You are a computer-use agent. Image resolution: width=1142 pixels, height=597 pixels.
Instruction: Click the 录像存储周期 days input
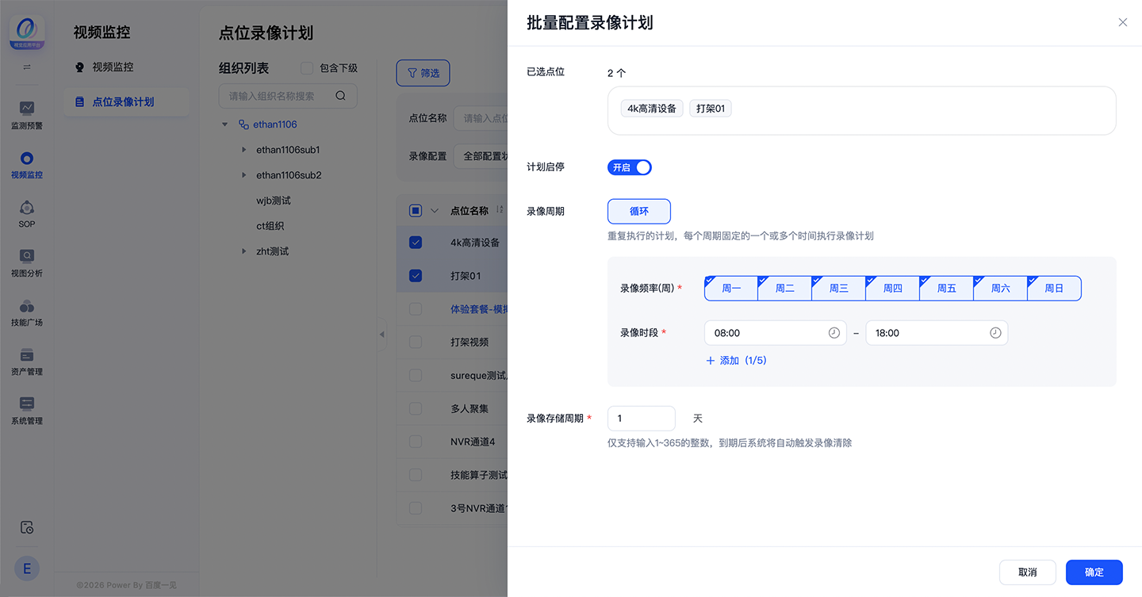[x=642, y=419]
